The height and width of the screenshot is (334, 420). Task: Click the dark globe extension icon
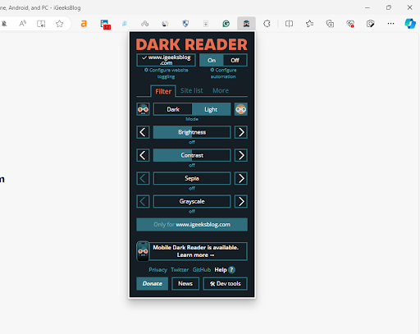click(x=165, y=24)
